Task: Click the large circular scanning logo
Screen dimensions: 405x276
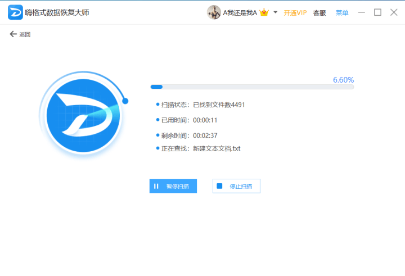Action: tap(83, 115)
